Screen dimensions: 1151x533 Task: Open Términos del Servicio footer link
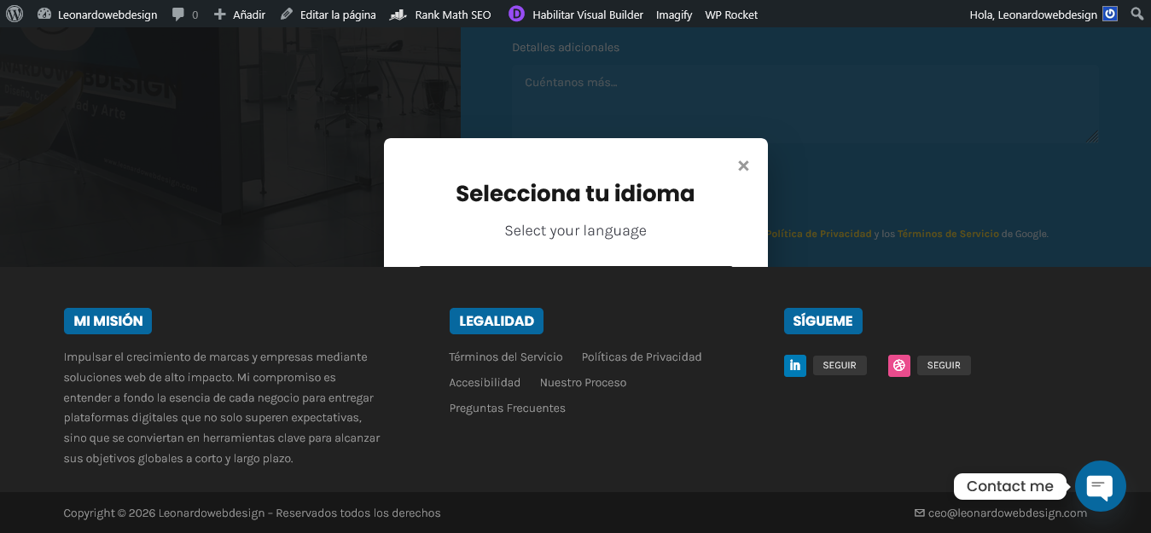(506, 357)
